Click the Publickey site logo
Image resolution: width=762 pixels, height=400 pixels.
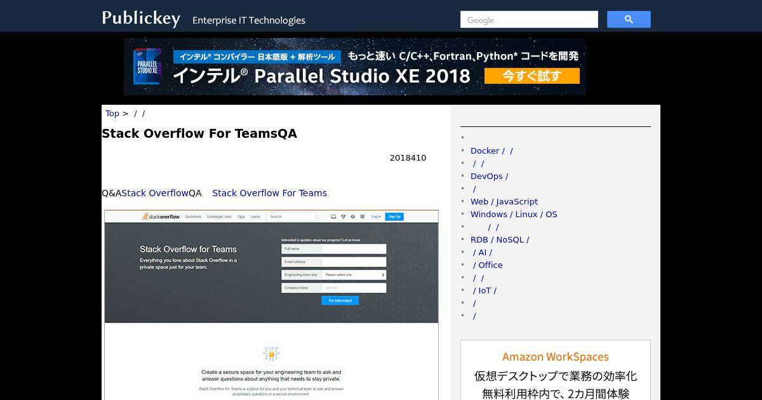click(141, 18)
